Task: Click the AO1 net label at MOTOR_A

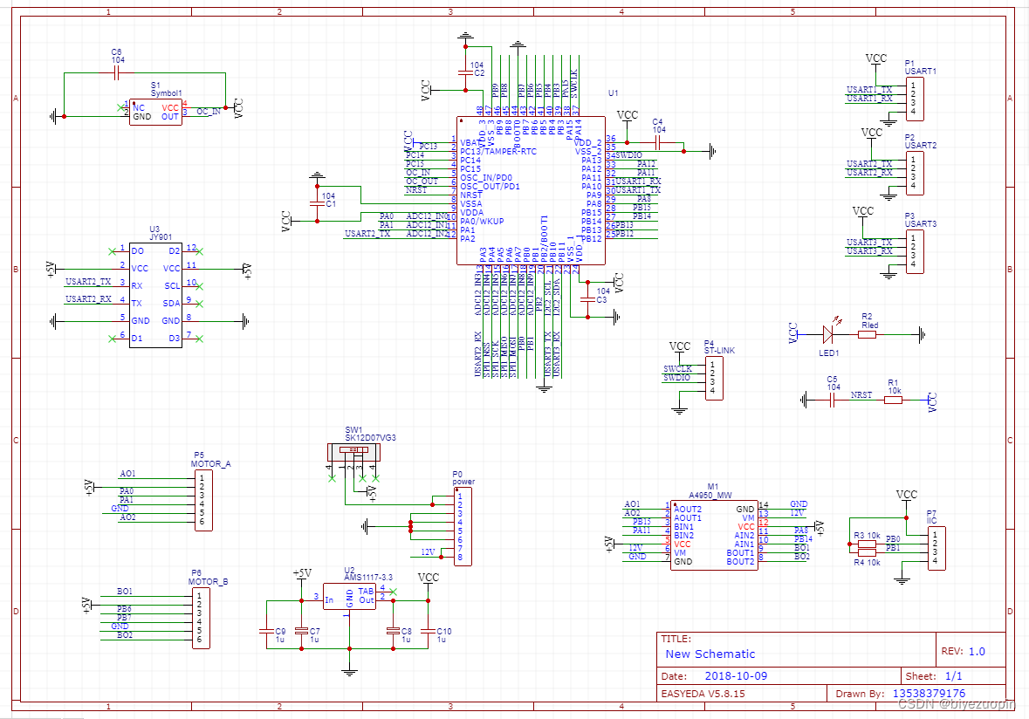Action: click(x=127, y=474)
